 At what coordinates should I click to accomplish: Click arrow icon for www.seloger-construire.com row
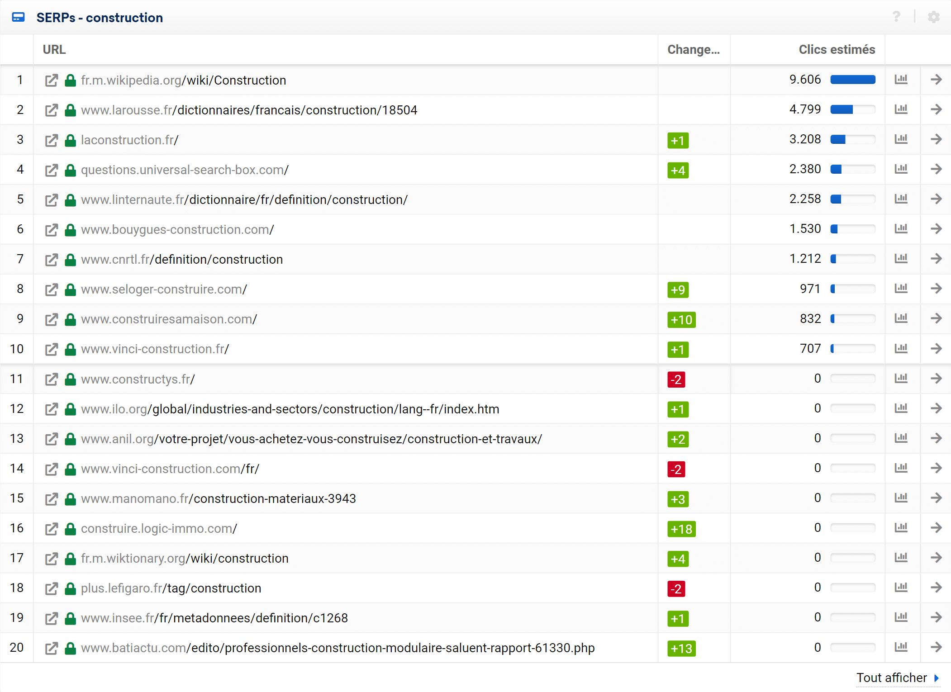click(x=936, y=289)
